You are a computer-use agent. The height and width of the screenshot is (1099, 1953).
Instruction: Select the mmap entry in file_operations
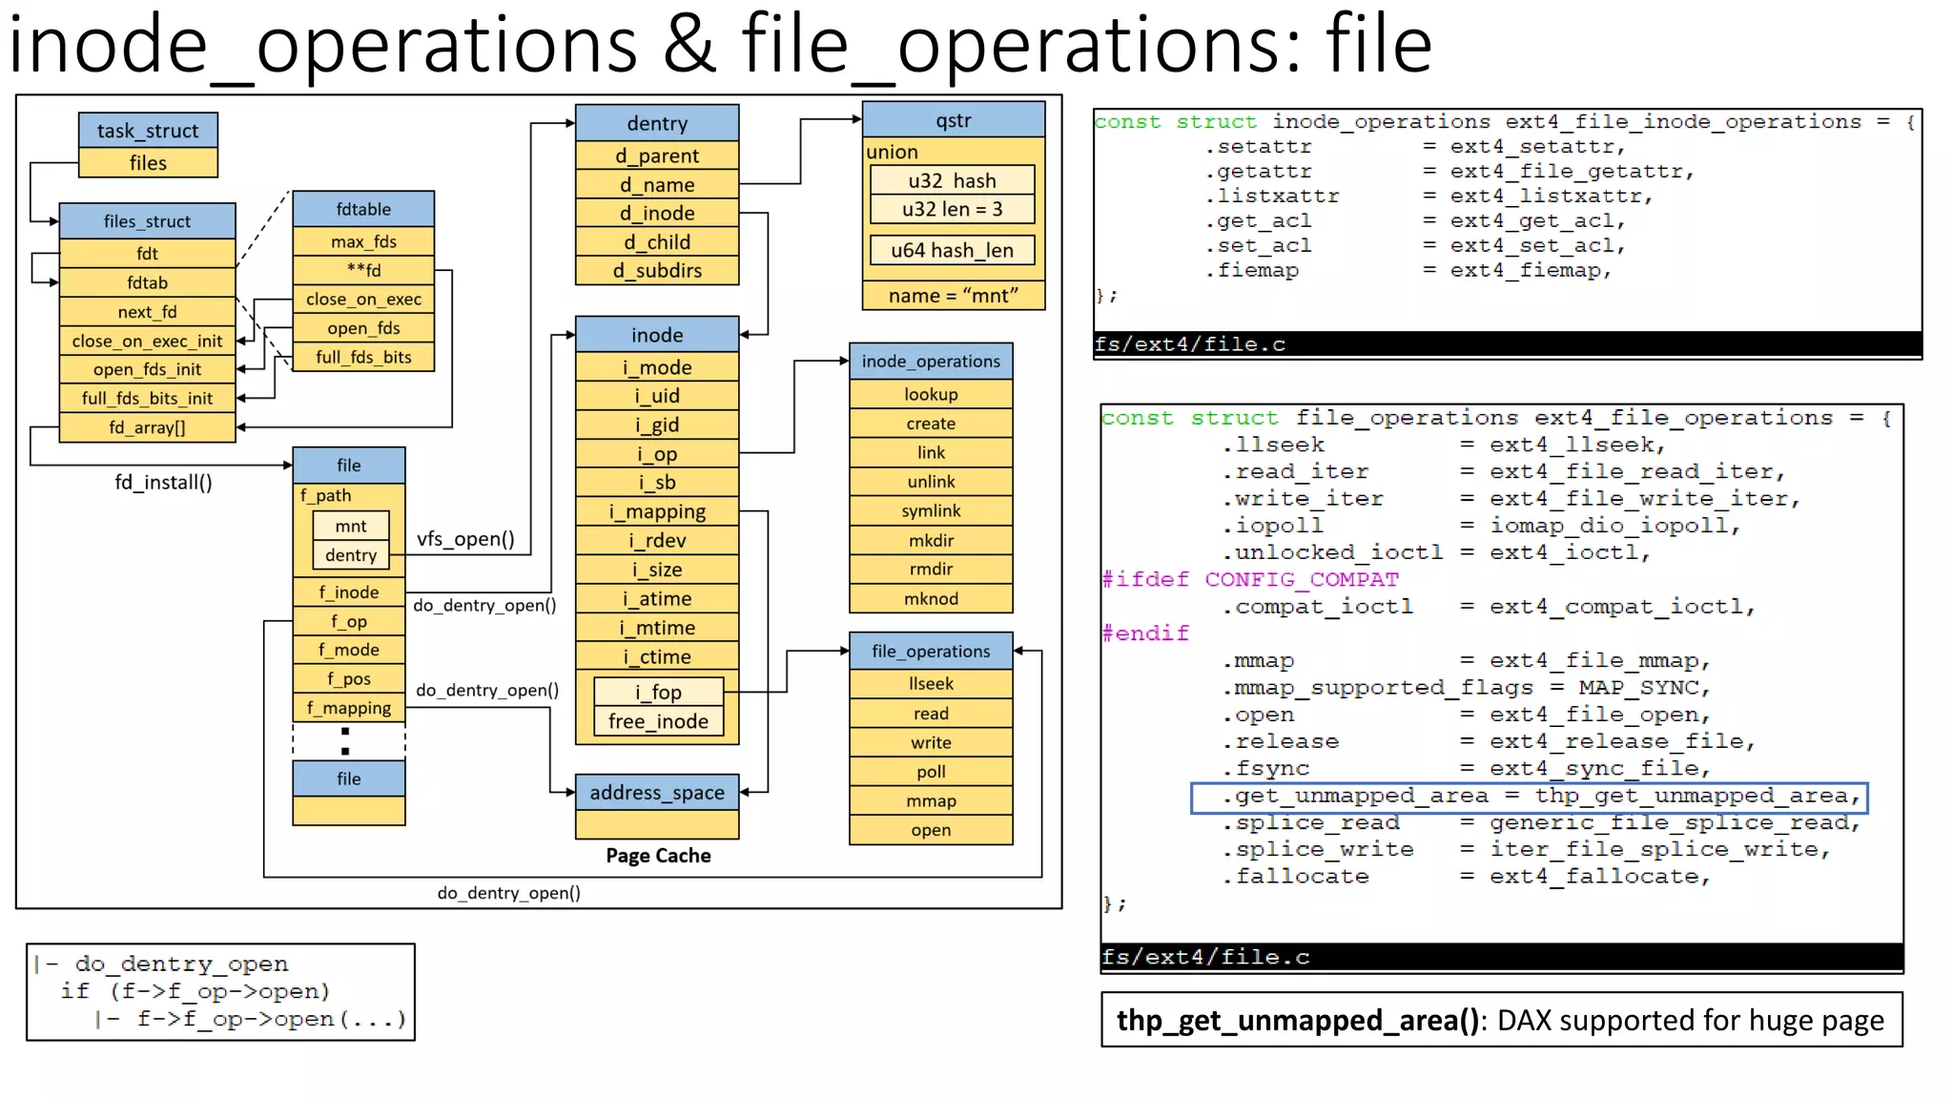click(x=931, y=801)
